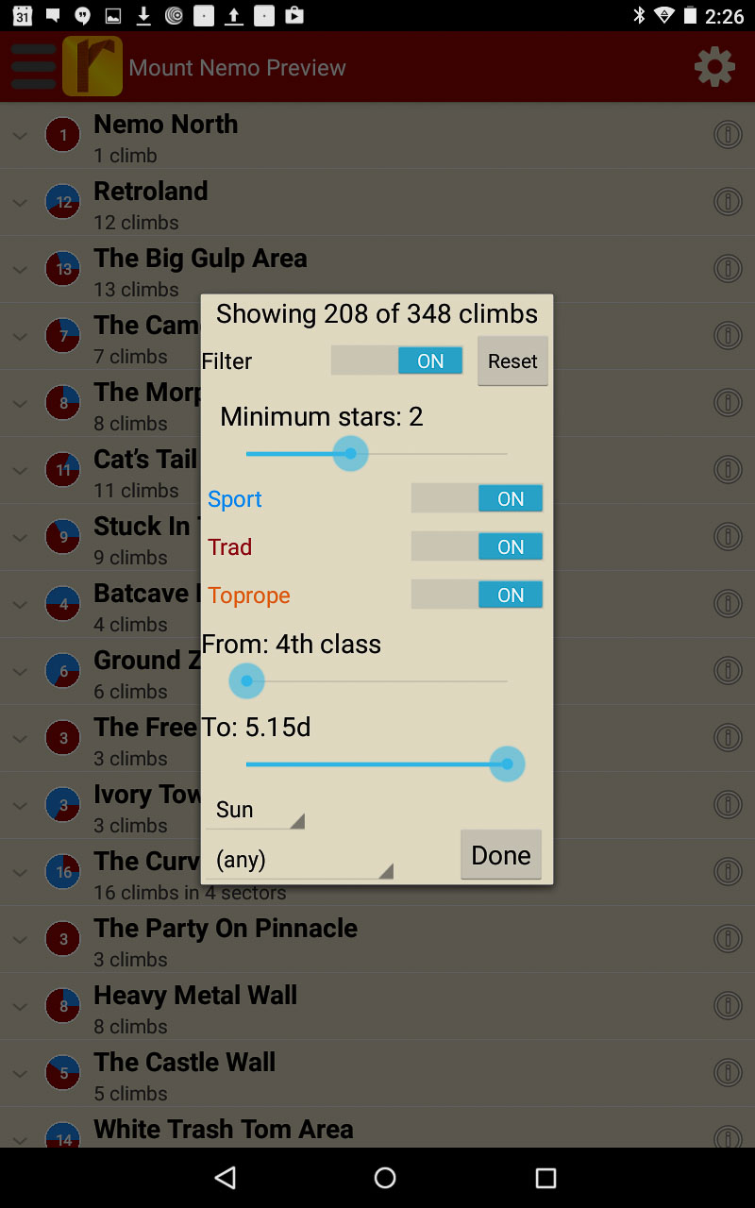The image size is (755, 1208).
Task: Tap the Done button
Action: click(500, 855)
